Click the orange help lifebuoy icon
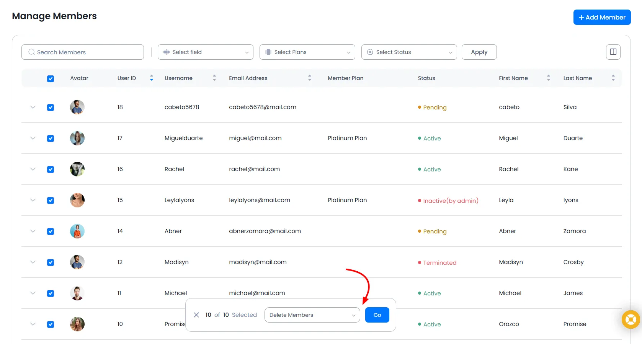This screenshot has width=642, height=344. click(x=631, y=319)
